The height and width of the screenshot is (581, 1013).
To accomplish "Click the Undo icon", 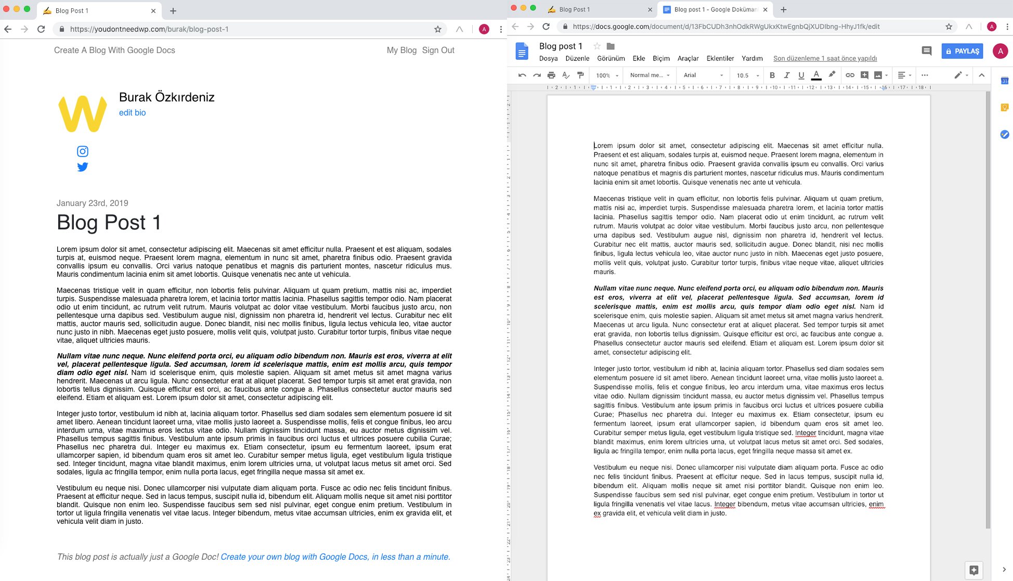I will [522, 75].
